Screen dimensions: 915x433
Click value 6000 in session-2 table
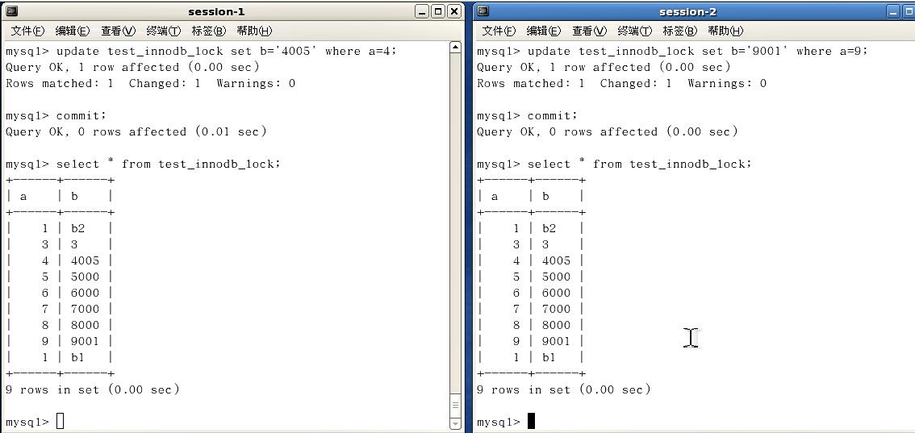click(556, 294)
